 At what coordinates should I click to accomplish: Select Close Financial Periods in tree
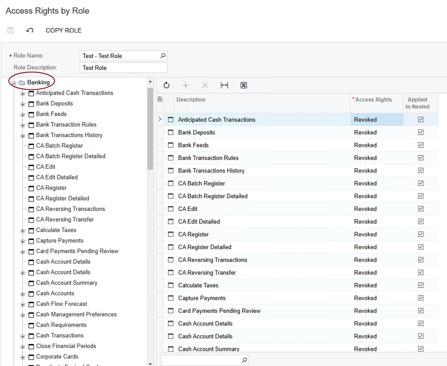pos(66,346)
